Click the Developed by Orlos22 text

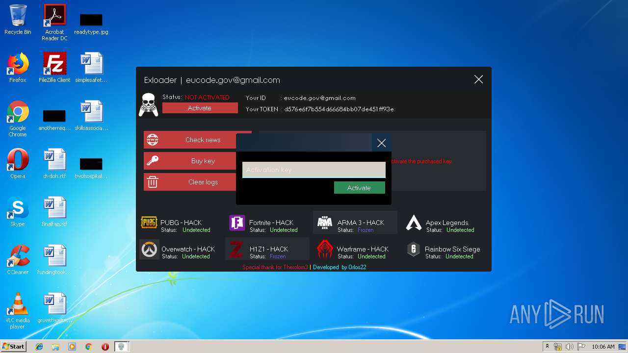340,267
